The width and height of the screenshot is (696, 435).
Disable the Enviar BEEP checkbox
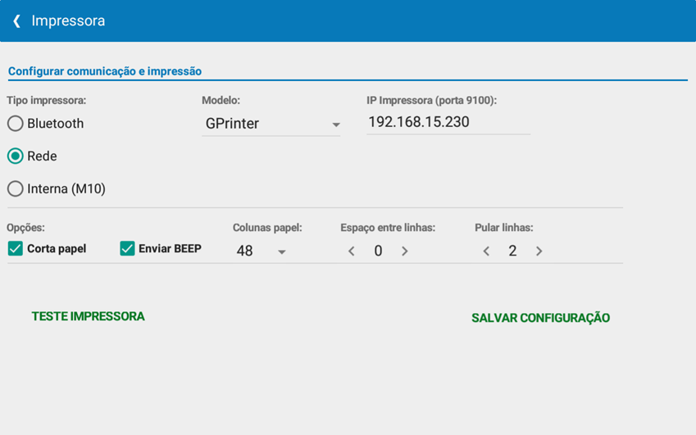point(127,248)
